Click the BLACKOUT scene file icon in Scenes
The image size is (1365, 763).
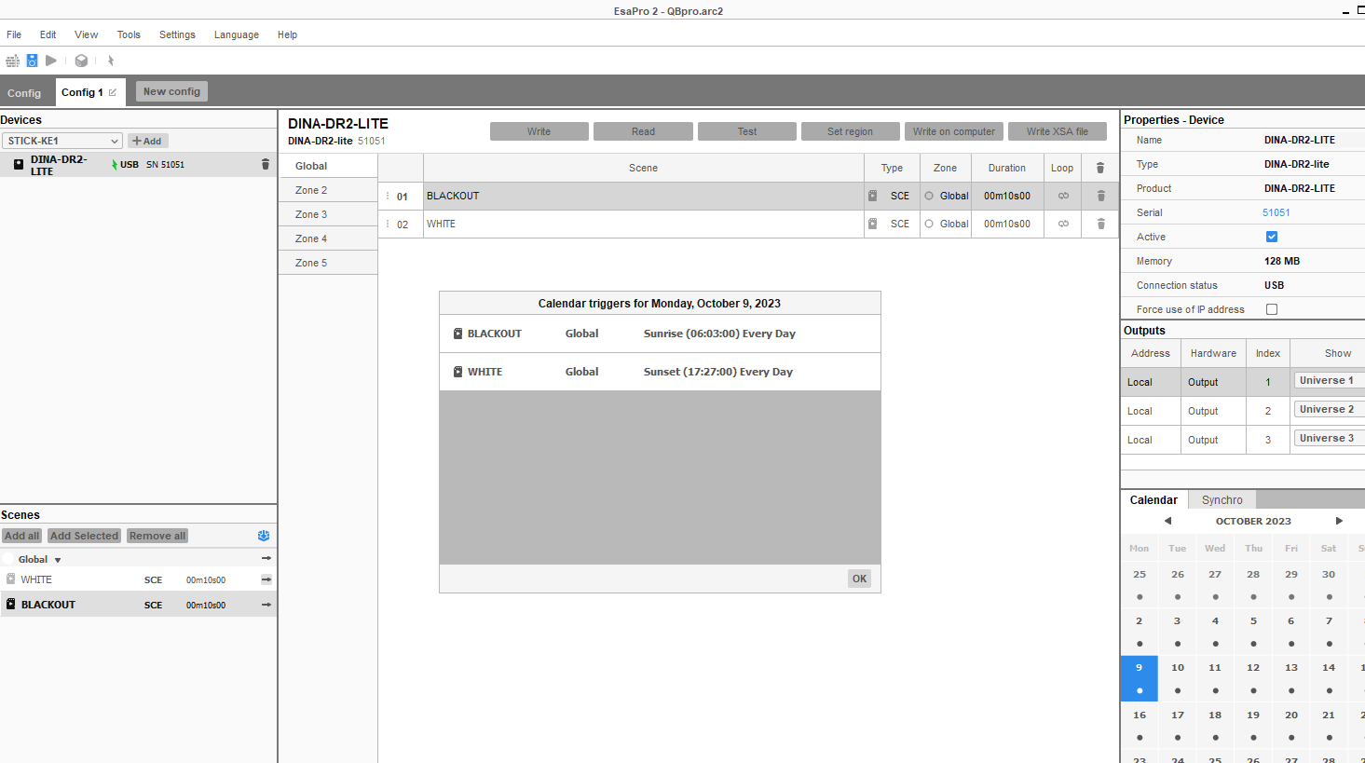pyautogui.click(x=11, y=604)
